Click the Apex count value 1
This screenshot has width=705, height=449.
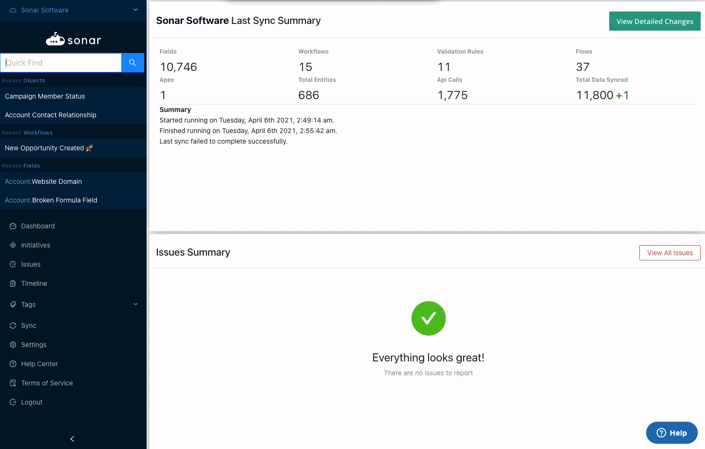pyautogui.click(x=163, y=95)
